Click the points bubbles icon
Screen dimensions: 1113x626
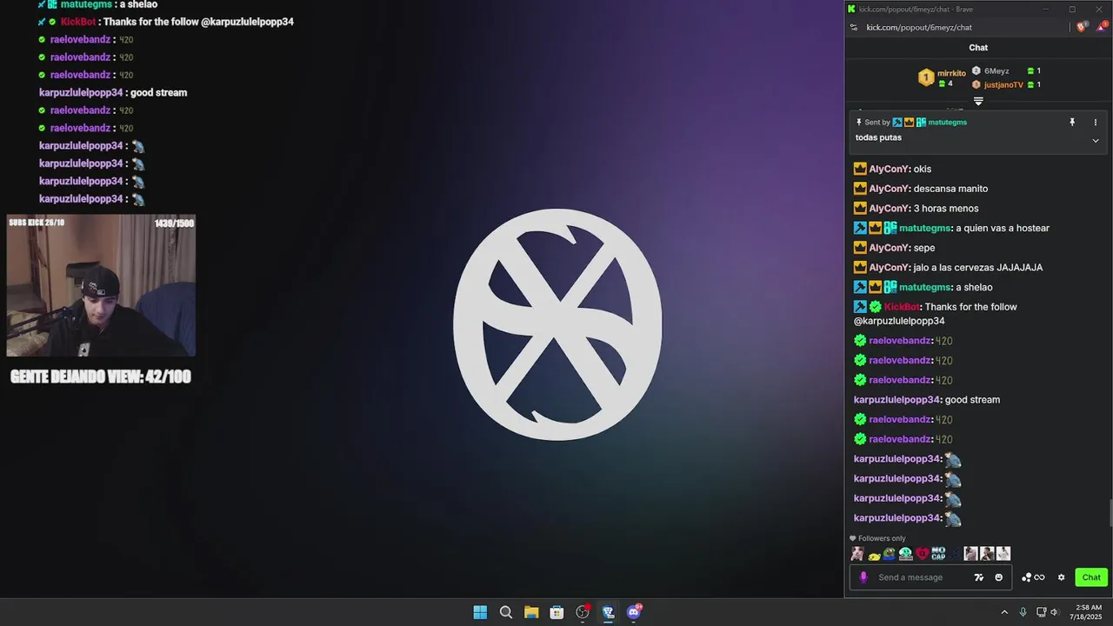(x=1026, y=577)
